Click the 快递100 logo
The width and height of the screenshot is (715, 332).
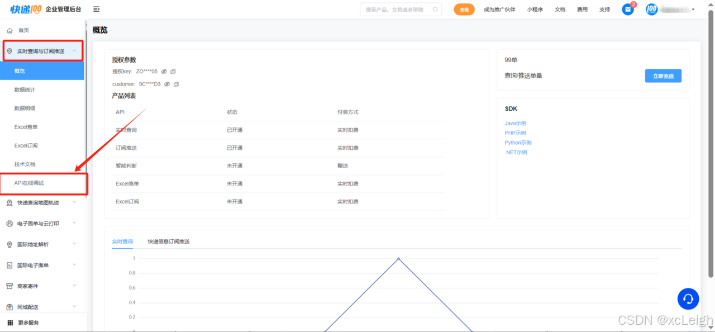point(26,9)
